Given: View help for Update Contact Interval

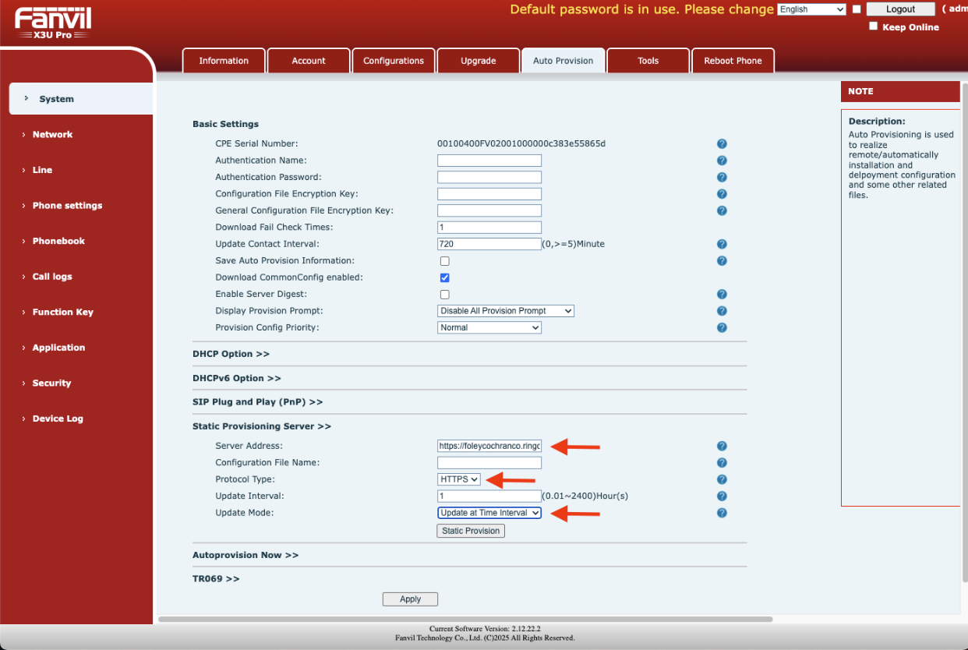Looking at the screenshot, I should click(x=722, y=243).
